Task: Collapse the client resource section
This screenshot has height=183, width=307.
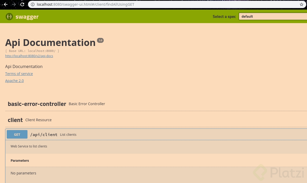Action: click(15, 120)
